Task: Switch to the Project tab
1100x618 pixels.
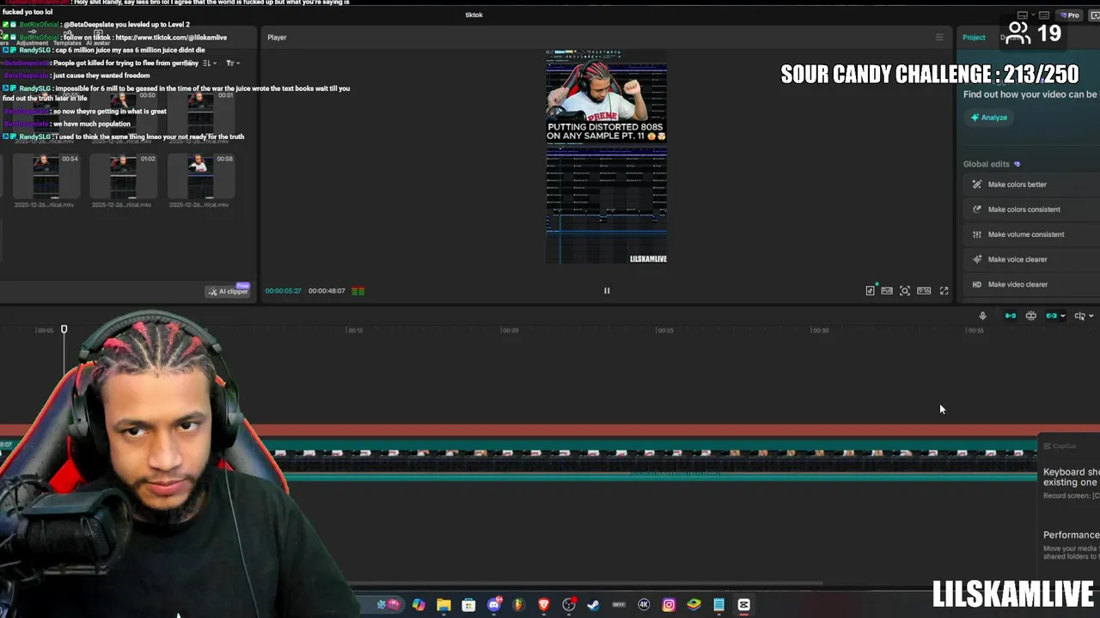Action: tap(974, 37)
